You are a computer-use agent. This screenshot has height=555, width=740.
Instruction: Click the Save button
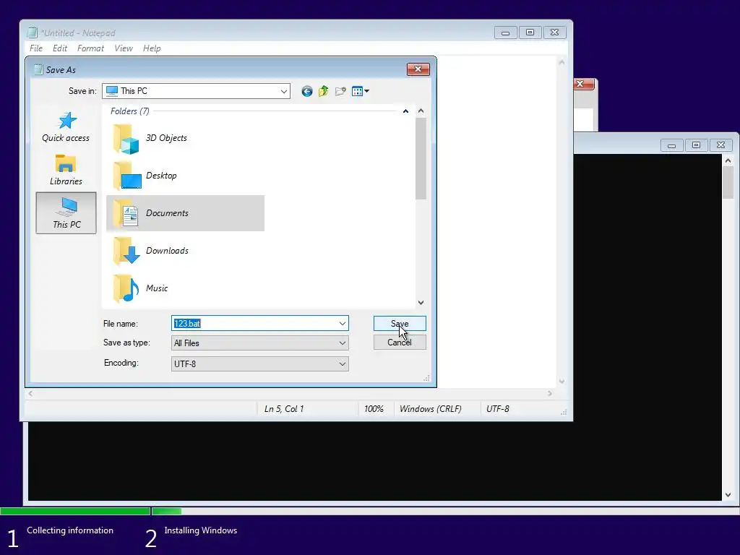(x=400, y=323)
